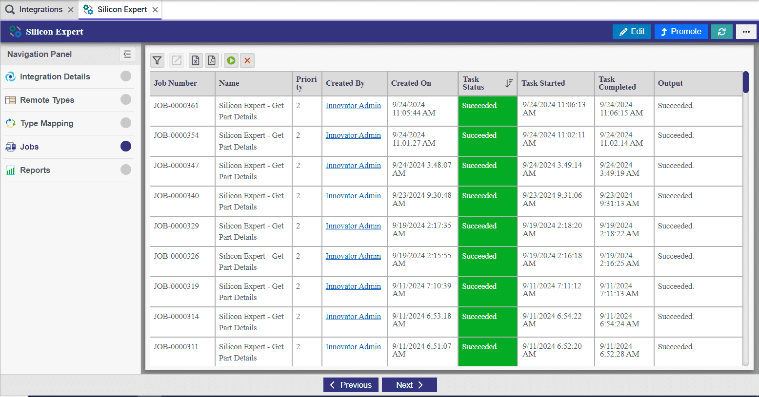Select the Type Mapping status circle
This screenshot has height=397, width=759.
(x=126, y=123)
